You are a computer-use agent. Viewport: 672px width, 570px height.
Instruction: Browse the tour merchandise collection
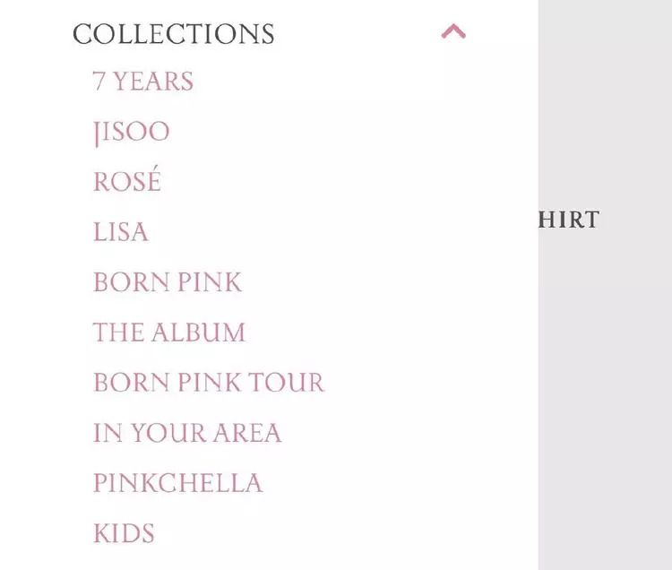point(209,383)
